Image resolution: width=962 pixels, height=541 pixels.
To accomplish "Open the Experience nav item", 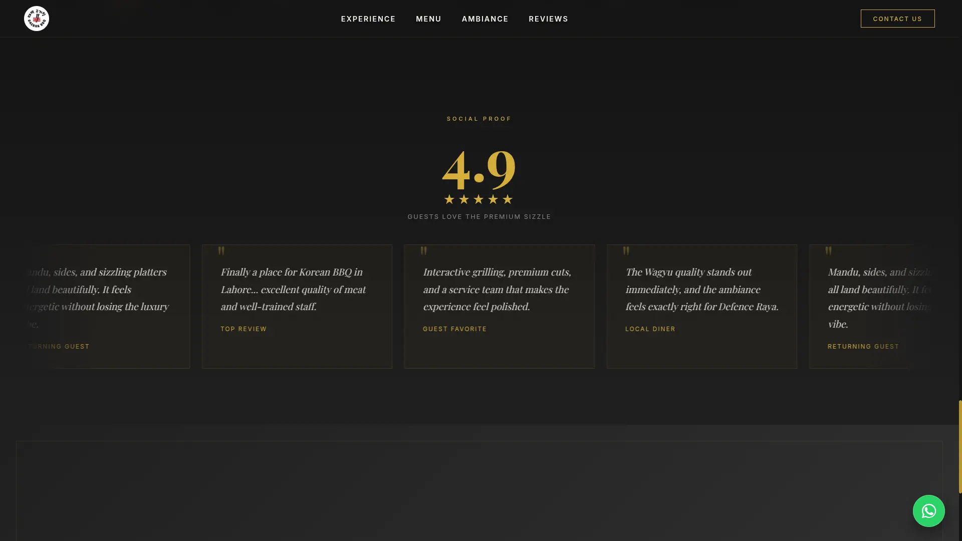I will pos(368,19).
